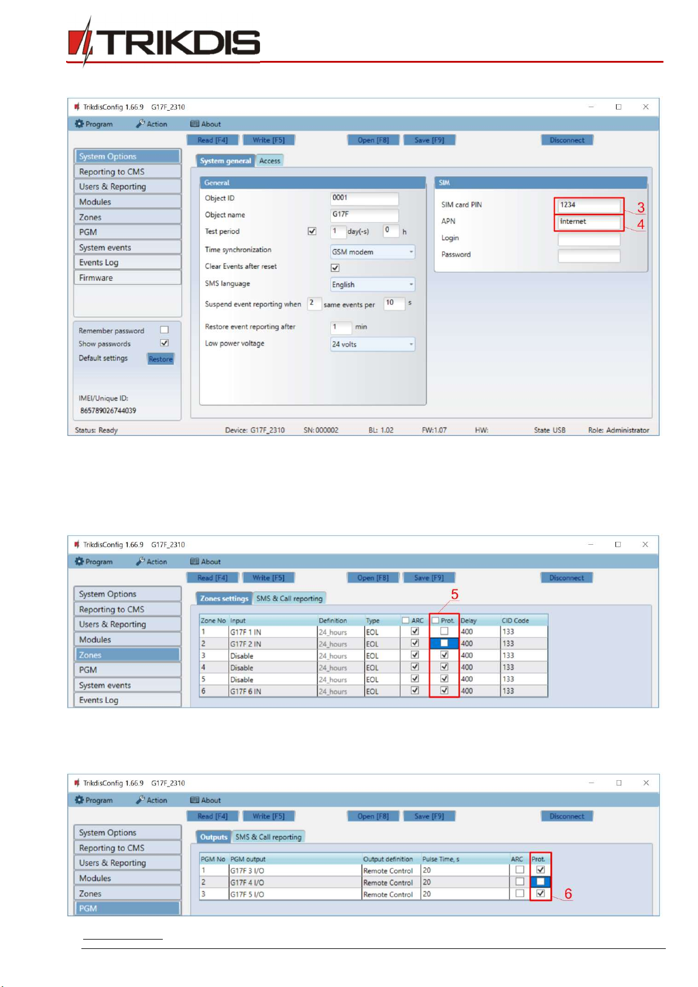Viewport: 698px width, 987px height.
Task: Click TrikdisConfig title icon of the Zones window
Action: pos(77,544)
